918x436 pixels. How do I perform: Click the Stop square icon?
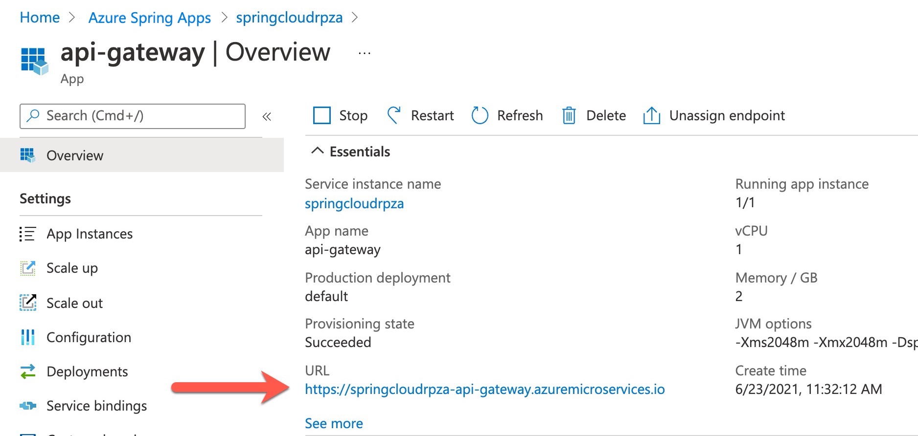(321, 116)
